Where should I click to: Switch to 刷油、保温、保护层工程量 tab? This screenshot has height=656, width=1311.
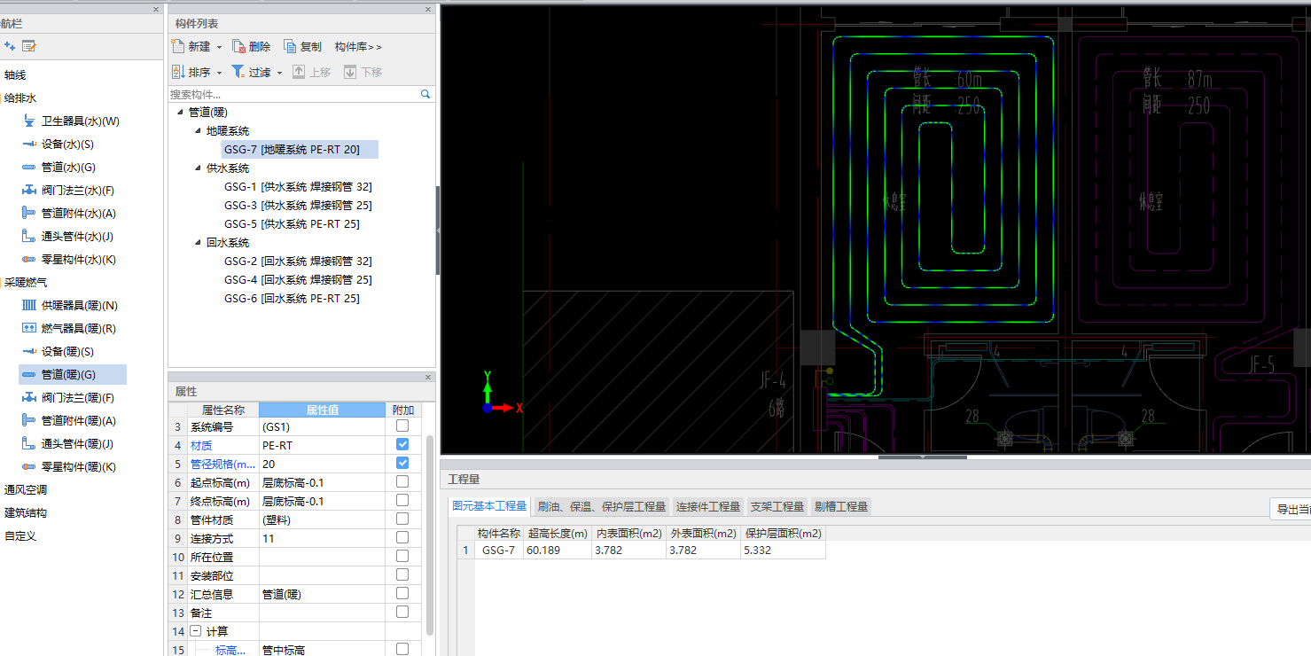(602, 506)
